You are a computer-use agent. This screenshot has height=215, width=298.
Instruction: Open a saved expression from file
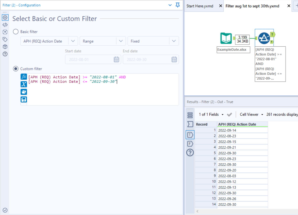[x=24, y=92]
